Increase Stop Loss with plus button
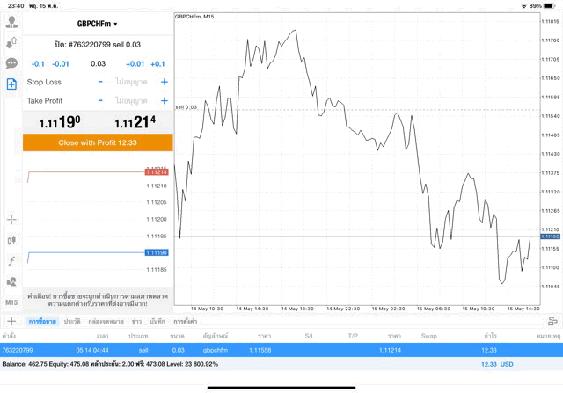The width and height of the screenshot is (563, 393). 165,82
